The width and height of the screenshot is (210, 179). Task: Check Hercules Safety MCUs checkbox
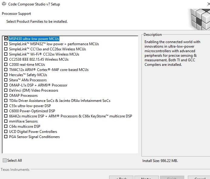(x=6, y=75)
